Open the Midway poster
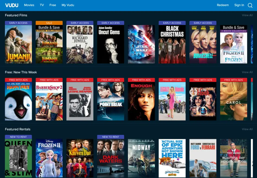The image size is (257, 178). (x=141, y=158)
